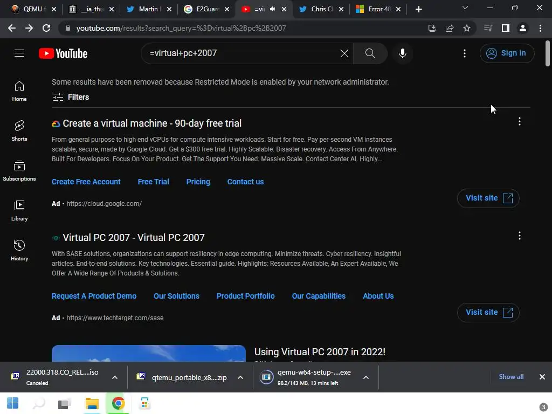Click the Sign in button
552x414 pixels.
(507, 53)
